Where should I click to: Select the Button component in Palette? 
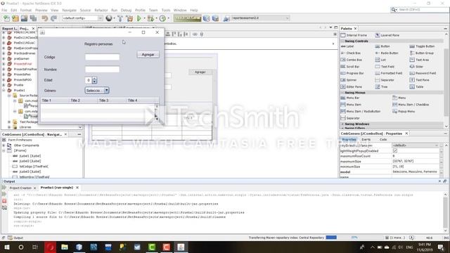pyautogui.click(x=382, y=46)
